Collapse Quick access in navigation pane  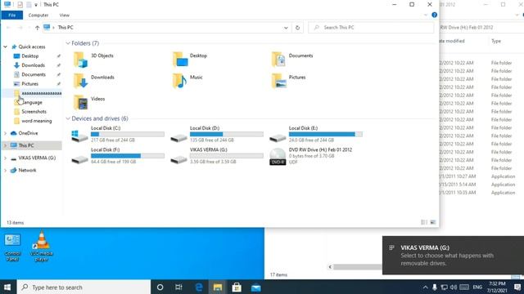[6, 47]
